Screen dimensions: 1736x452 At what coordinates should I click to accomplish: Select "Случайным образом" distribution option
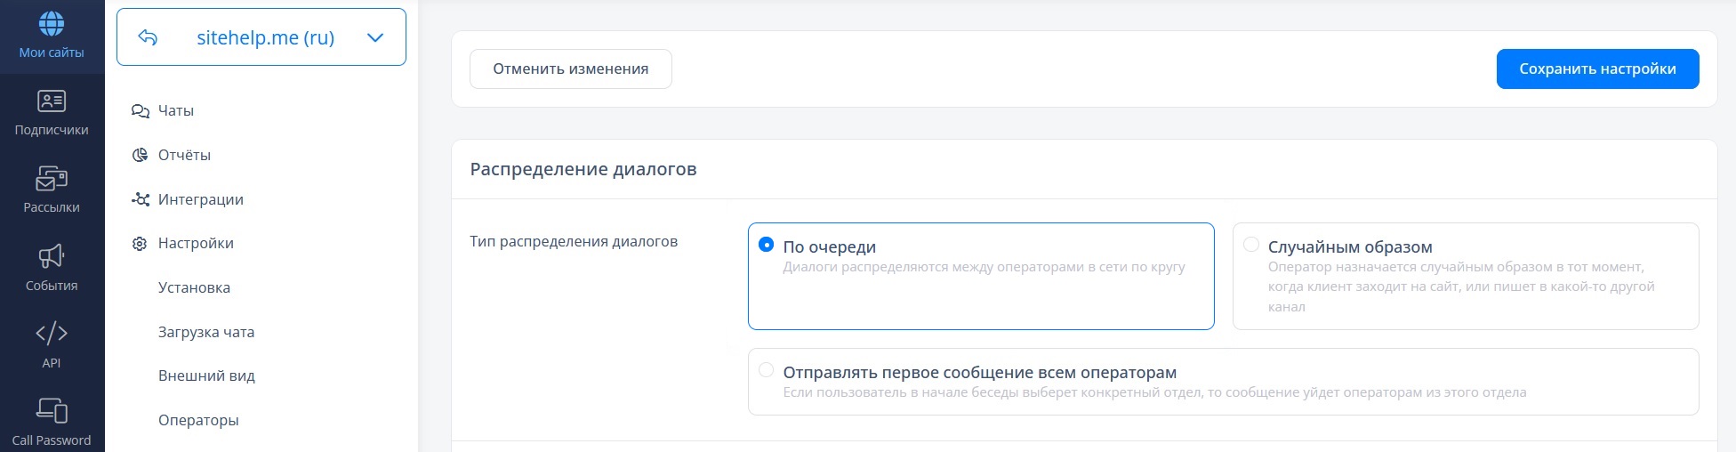pyautogui.click(x=1251, y=245)
